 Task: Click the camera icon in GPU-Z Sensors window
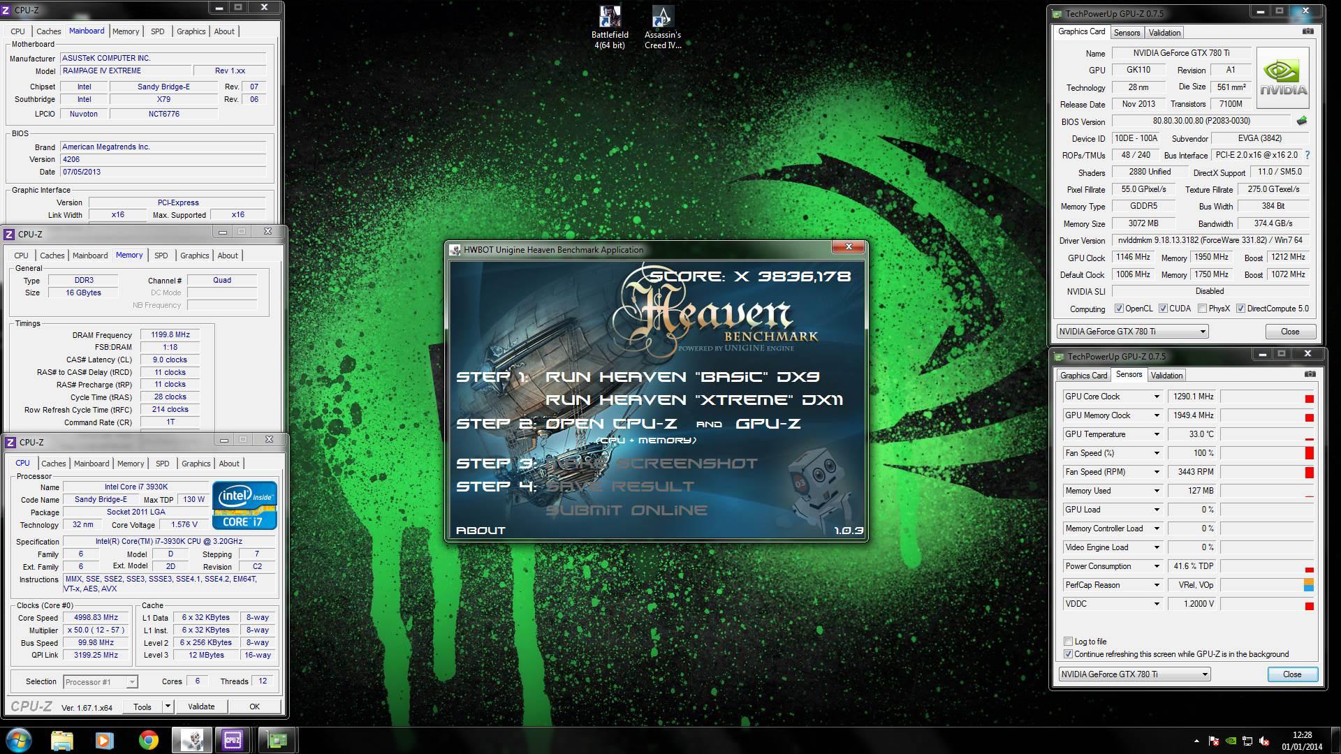[x=1310, y=374]
